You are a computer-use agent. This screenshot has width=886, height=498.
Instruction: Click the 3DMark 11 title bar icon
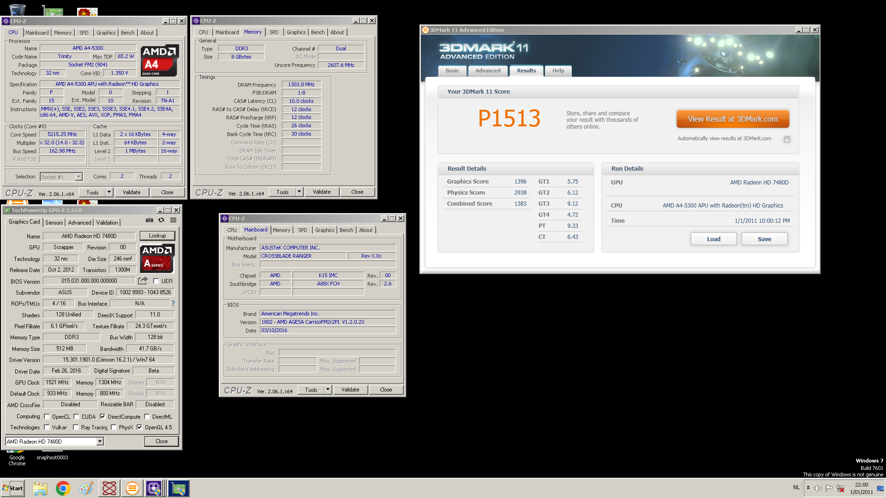pyautogui.click(x=425, y=30)
